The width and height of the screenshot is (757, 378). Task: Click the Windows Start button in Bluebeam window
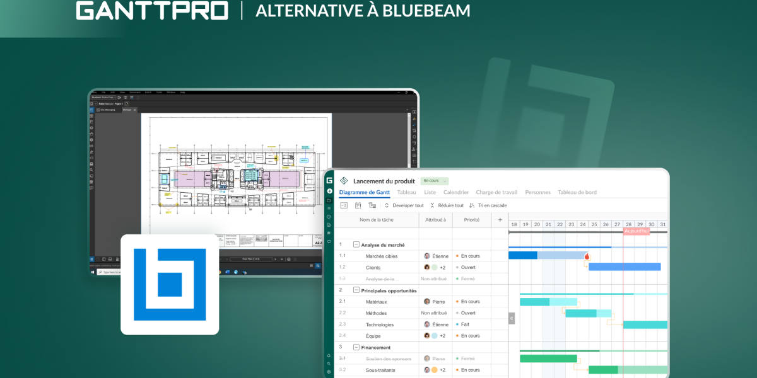[x=93, y=273]
